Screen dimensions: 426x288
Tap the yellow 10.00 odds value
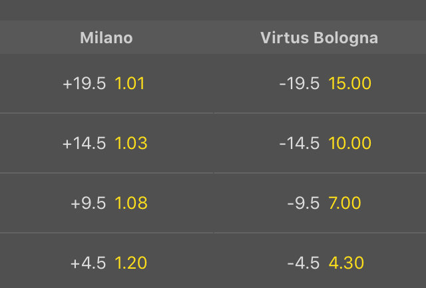click(349, 143)
